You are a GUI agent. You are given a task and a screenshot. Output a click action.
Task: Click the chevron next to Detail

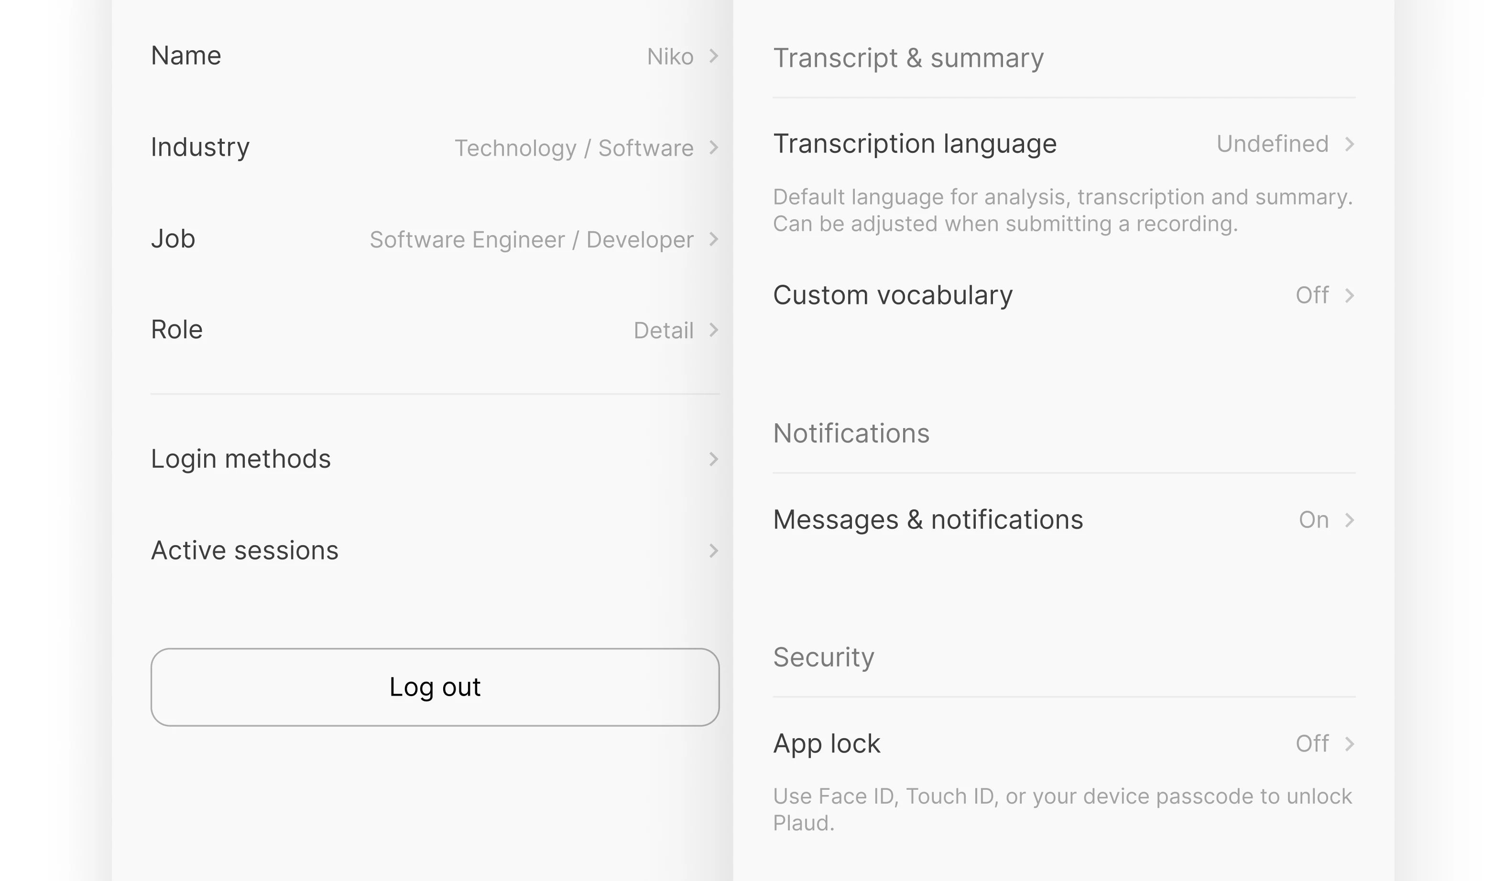(x=713, y=330)
